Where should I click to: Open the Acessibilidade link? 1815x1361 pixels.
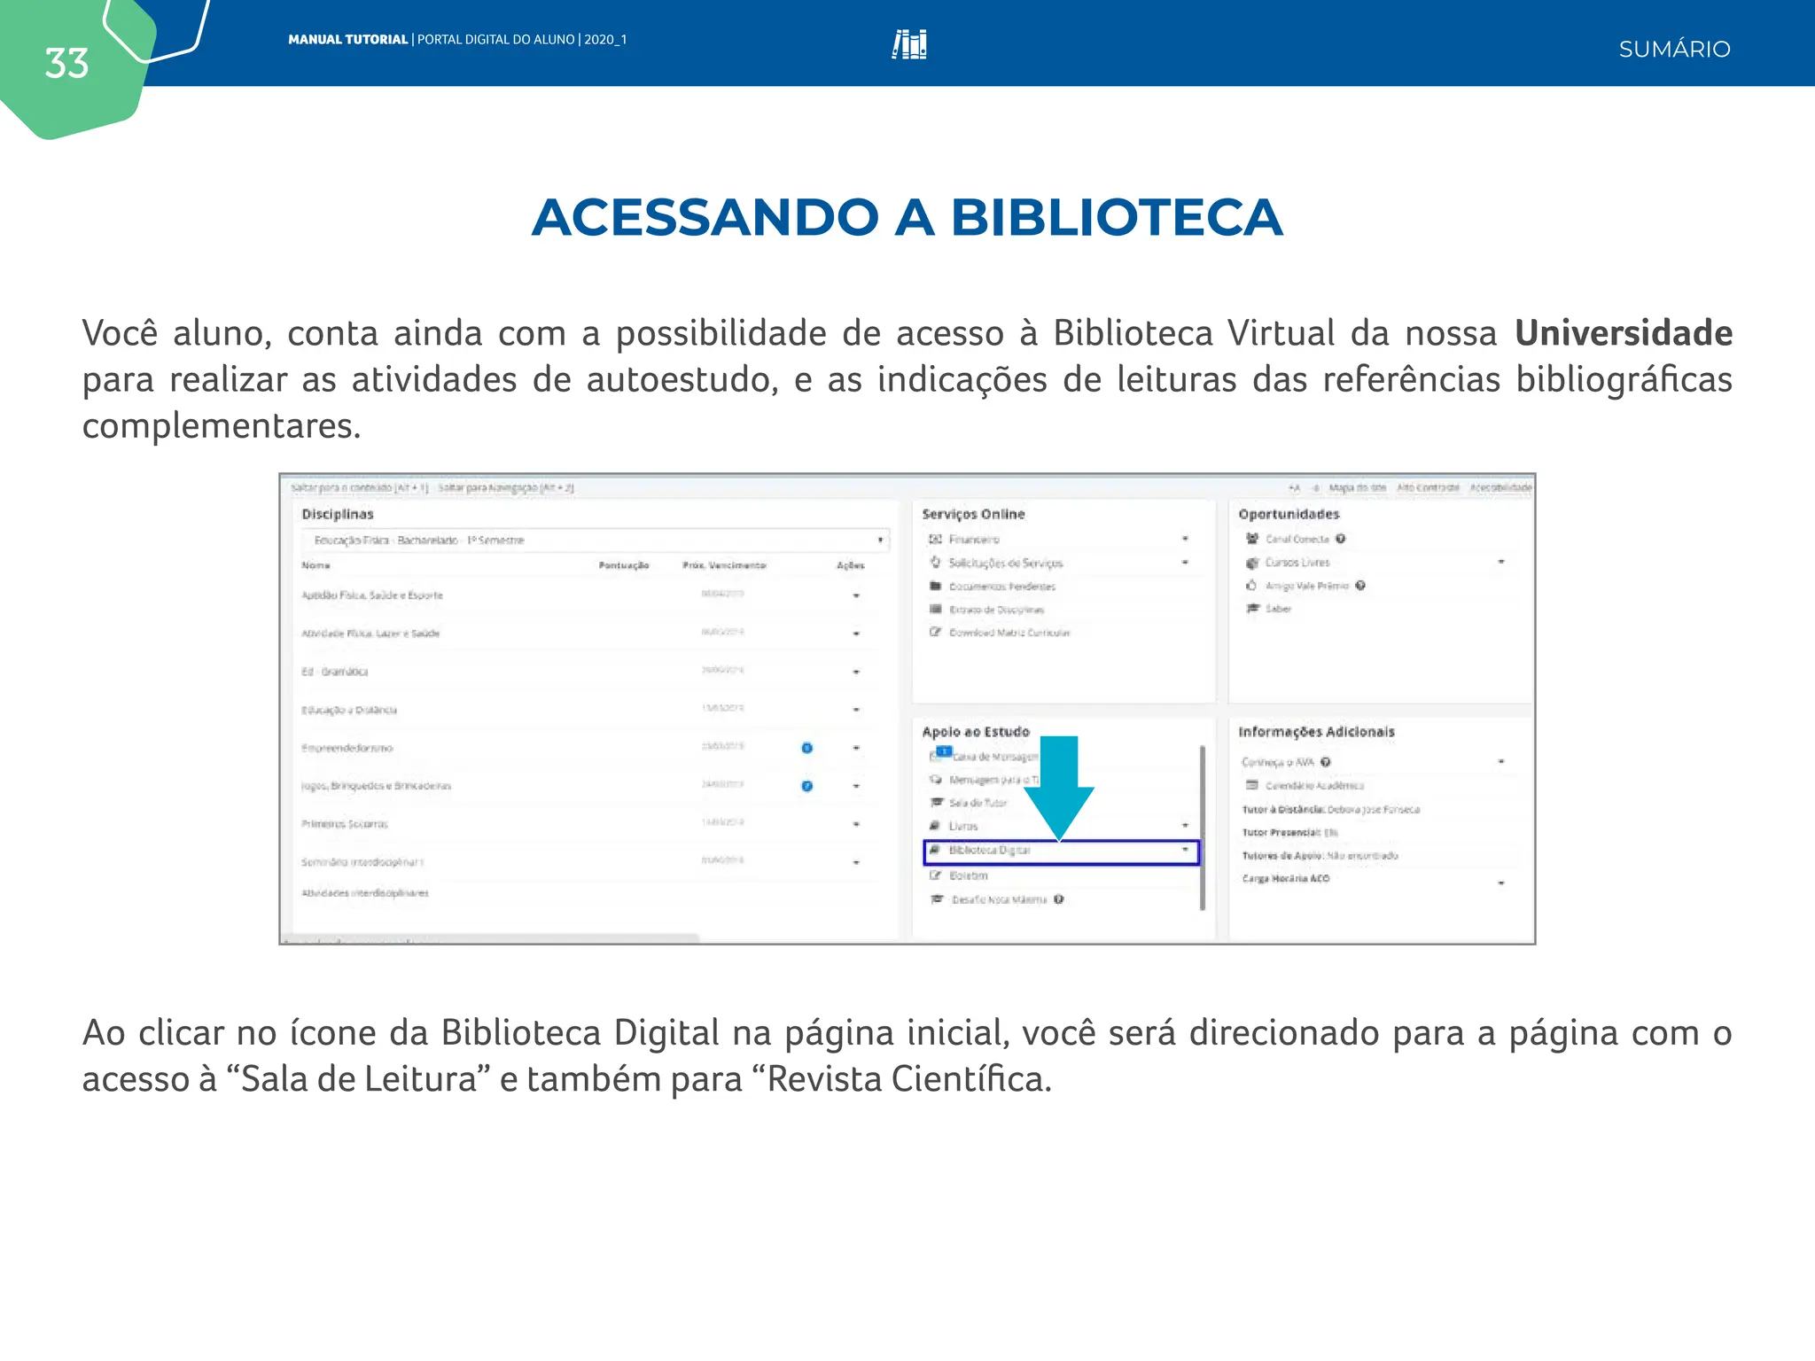pyautogui.click(x=1500, y=487)
